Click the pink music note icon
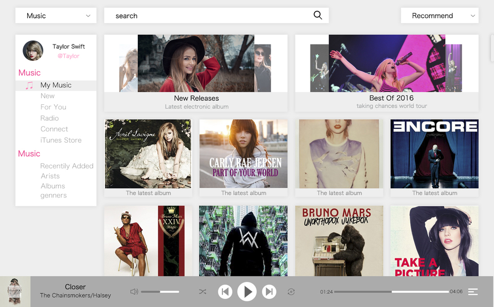494x307 pixels. point(29,85)
